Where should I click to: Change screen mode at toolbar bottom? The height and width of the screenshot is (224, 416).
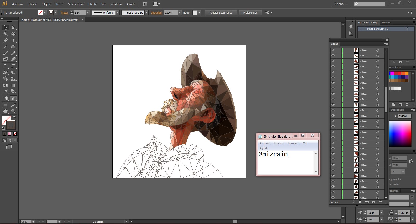[9, 147]
